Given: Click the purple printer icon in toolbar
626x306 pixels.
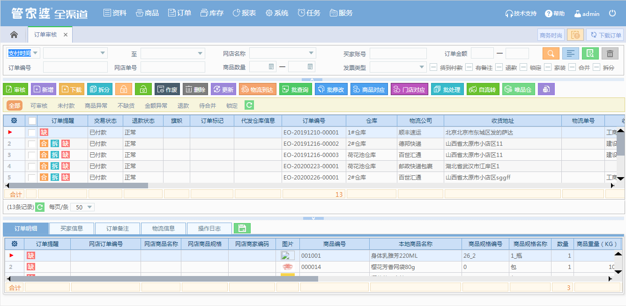Looking at the screenshot, I should [x=546, y=89].
